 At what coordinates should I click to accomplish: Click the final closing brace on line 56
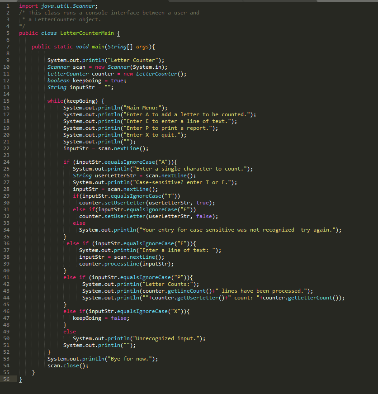[x=21, y=379]
